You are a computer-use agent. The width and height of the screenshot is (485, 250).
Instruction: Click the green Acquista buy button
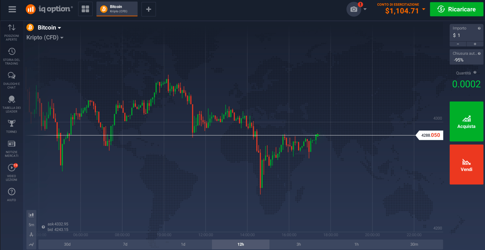coord(466,121)
